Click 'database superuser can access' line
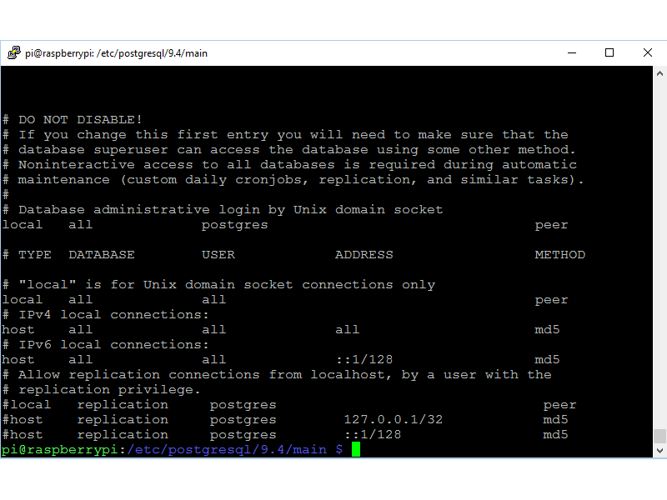This screenshot has height=500, width=667. 288,150
